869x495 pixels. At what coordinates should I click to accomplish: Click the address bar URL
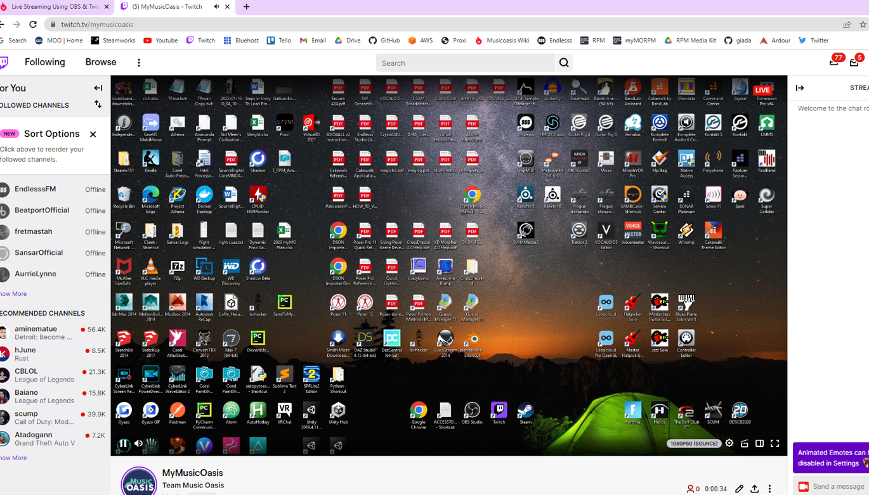[97, 25]
